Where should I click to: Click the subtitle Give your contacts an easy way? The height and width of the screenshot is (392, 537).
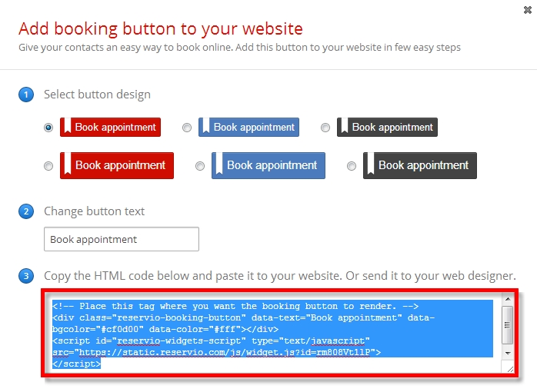tap(239, 47)
